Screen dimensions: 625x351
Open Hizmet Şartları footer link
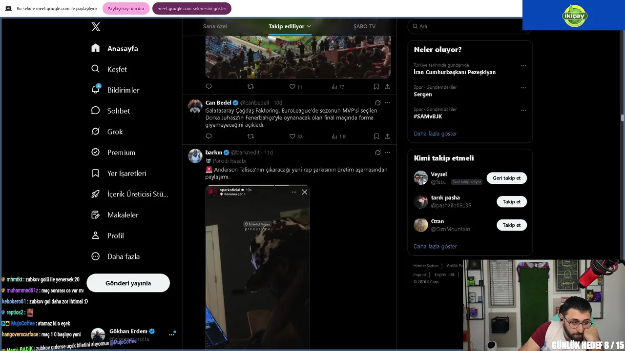(426, 266)
